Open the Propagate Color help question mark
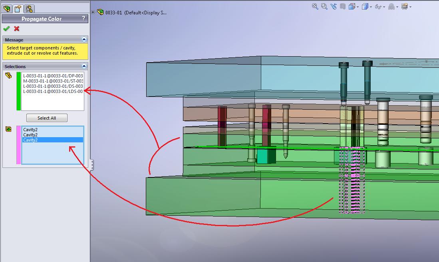Screen dimensions: 439x262 click(x=83, y=18)
